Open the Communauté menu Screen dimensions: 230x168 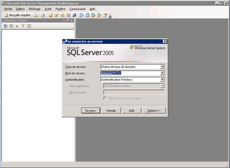click(x=78, y=9)
